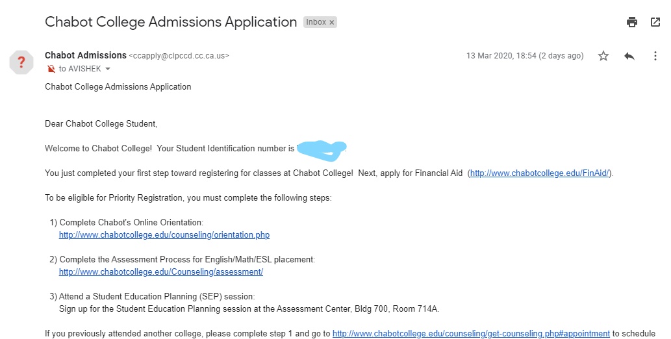The height and width of the screenshot is (339, 671).
Task: Open the counseling orientation.php link
Action: 164,234
